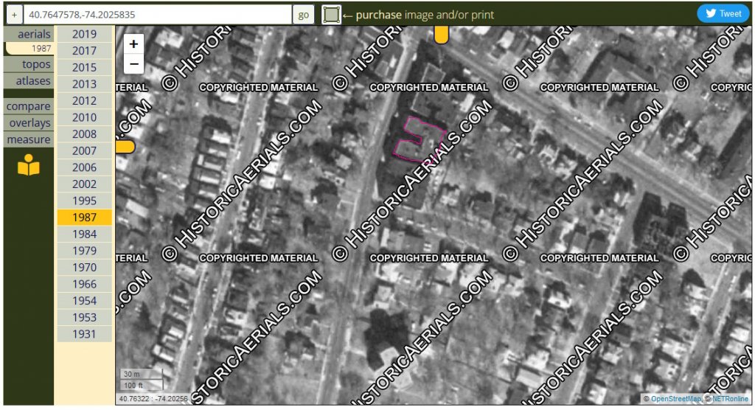Click the plus icon beside coordinates field
755x410 pixels.
(x=14, y=14)
